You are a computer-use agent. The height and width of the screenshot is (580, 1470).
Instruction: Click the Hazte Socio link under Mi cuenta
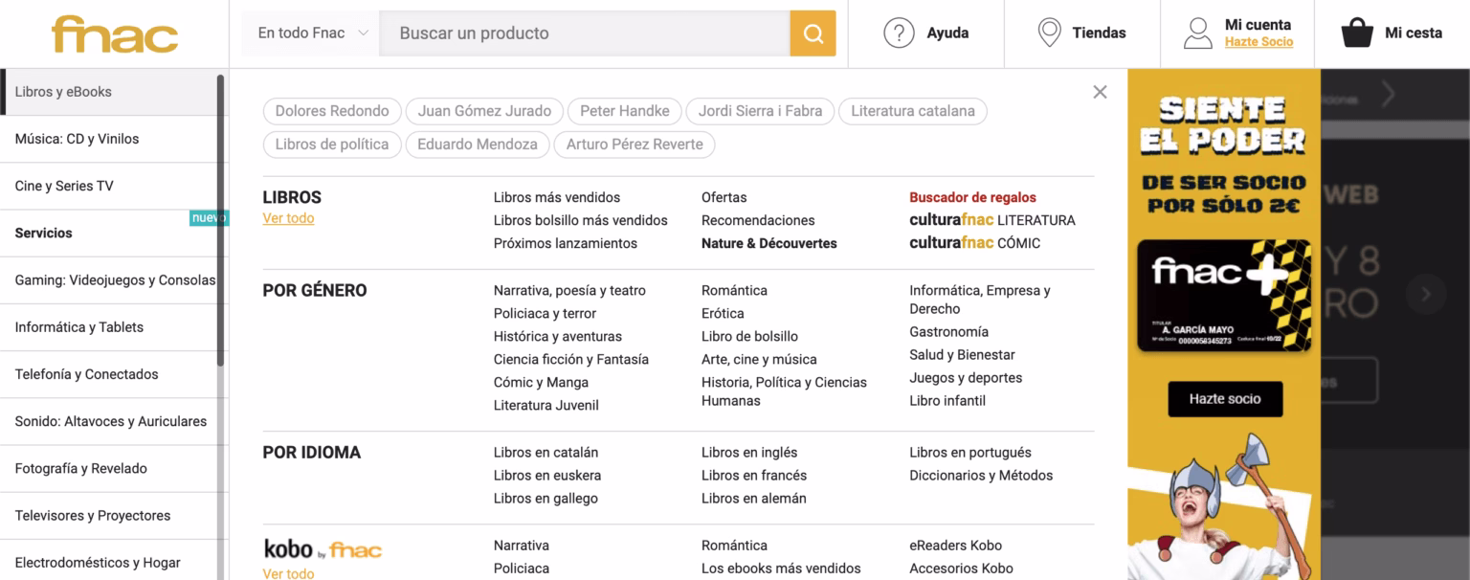click(1258, 42)
